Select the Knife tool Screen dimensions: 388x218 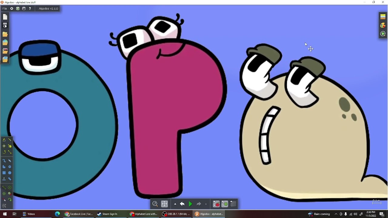(10, 140)
